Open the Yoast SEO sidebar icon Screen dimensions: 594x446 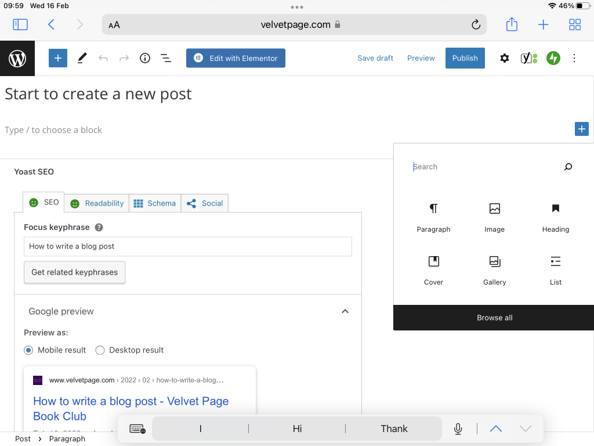tap(529, 58)
